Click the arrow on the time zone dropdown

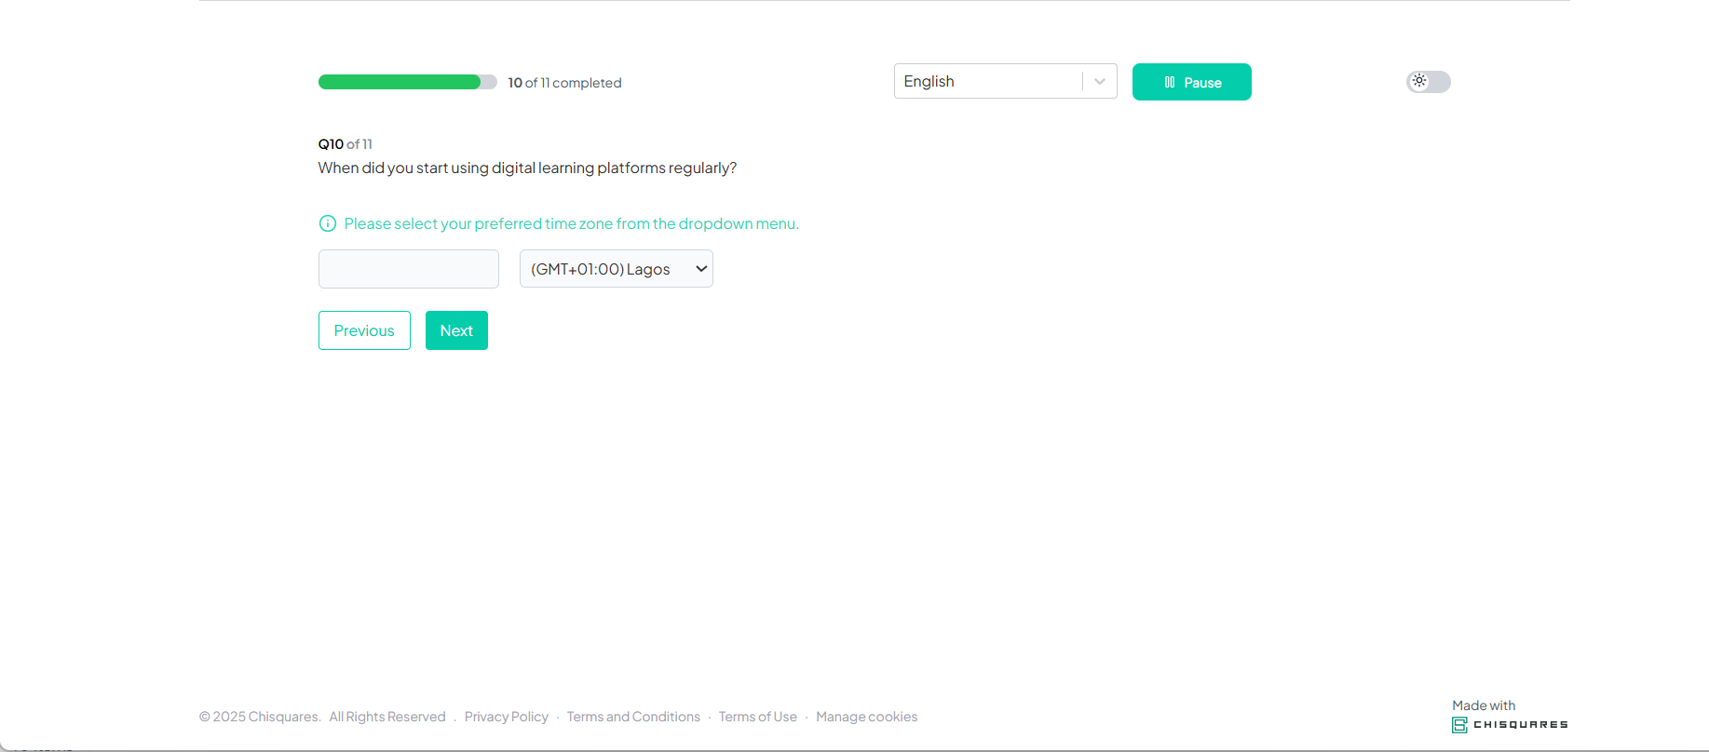(701, 269)
